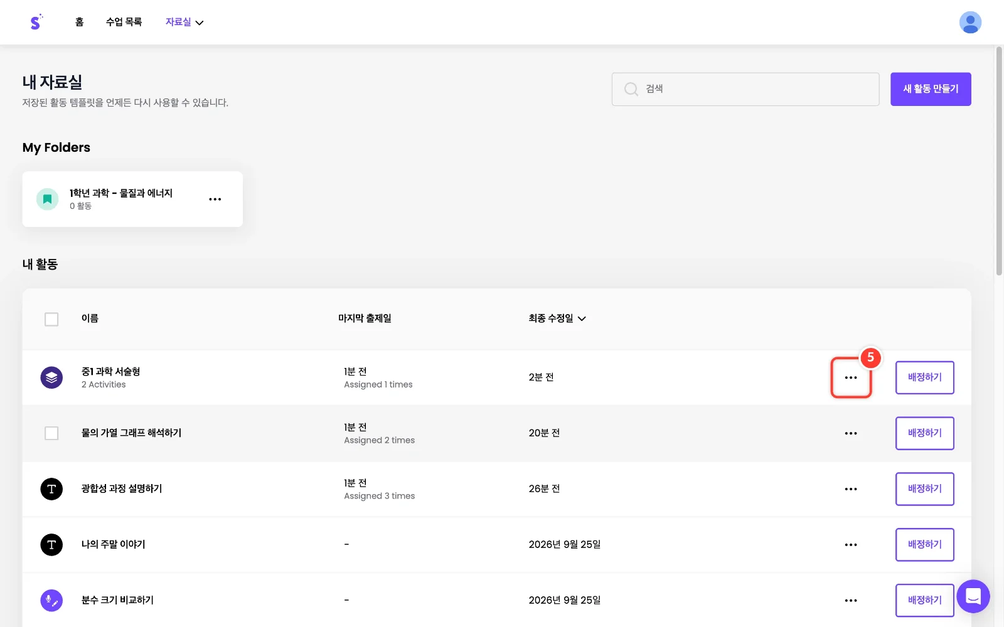Viewport: 1004px width, 627px height.
Task: Open more options for 1학년 과학 folder
Action: pyautogui.click(x=215, y=199)
